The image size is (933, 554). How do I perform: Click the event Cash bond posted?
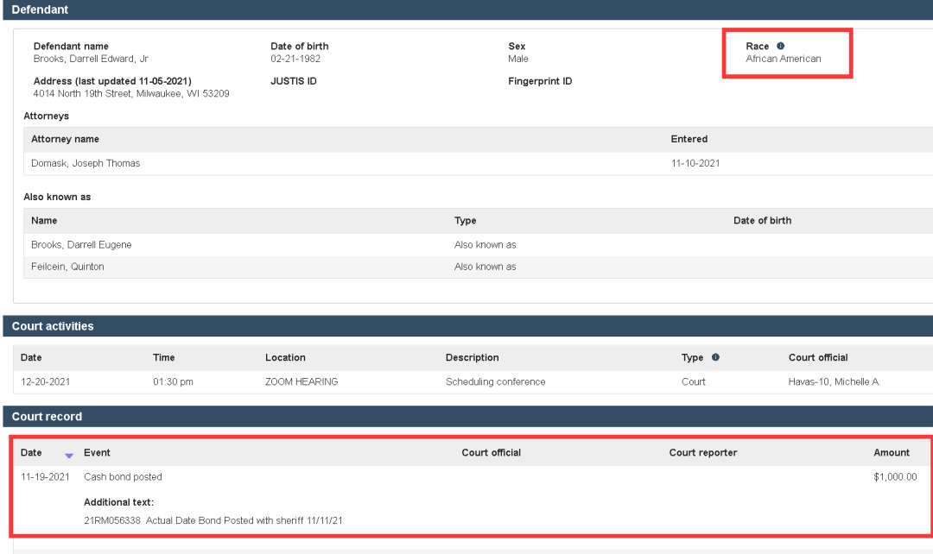pyautogui.click(x=123, y=476)
